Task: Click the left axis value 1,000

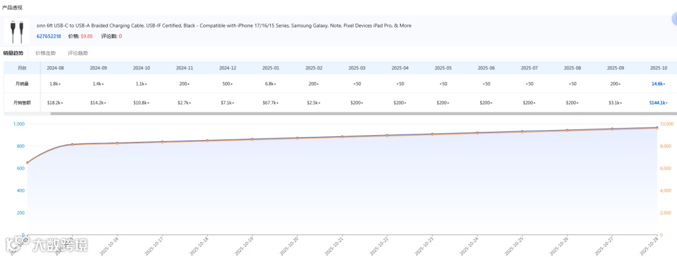Action: click(18, 124)
